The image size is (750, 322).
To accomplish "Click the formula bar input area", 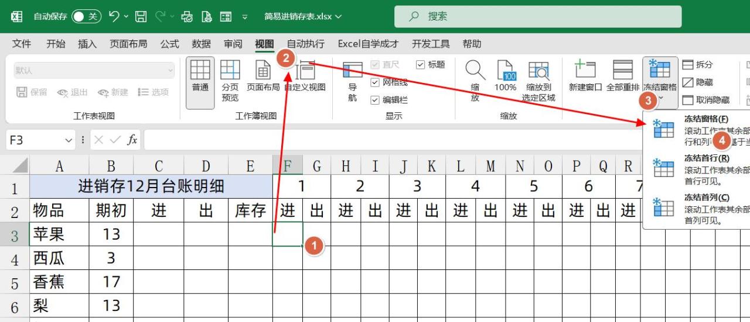I will click(393, 140).
